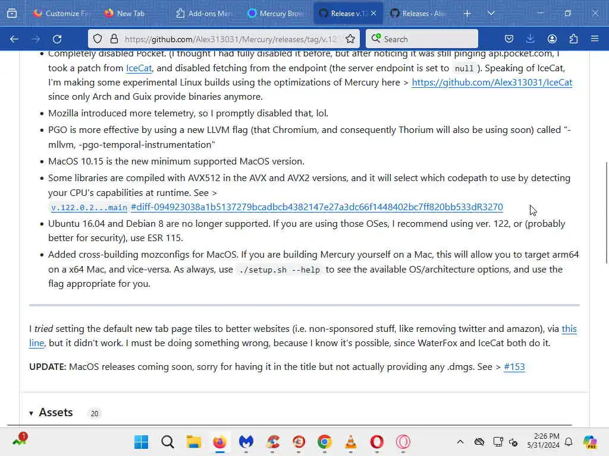This screenshot has height=456, width=609.
Task: Show the Downloads panel
Action: pos(530,39)
